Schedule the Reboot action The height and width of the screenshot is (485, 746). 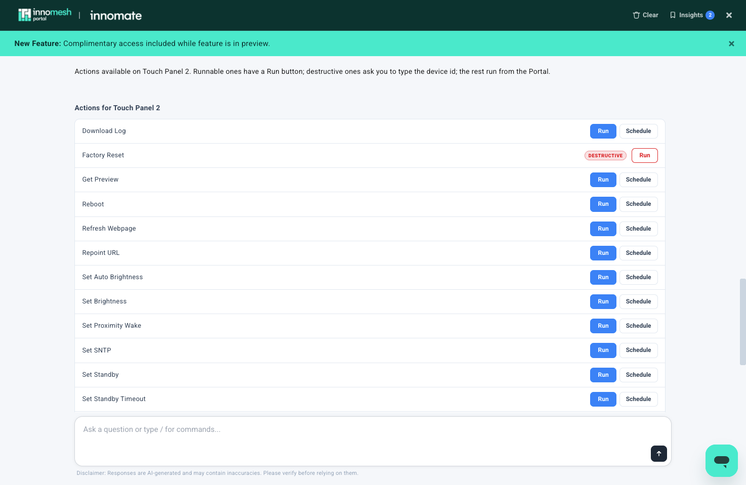click(639, 204)
